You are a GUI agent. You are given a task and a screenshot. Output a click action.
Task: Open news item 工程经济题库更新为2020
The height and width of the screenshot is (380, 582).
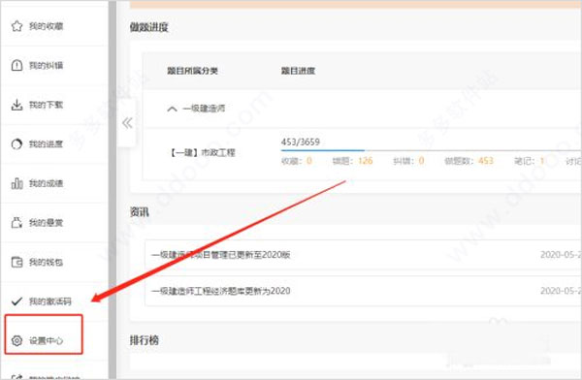[x=221, y=291]
